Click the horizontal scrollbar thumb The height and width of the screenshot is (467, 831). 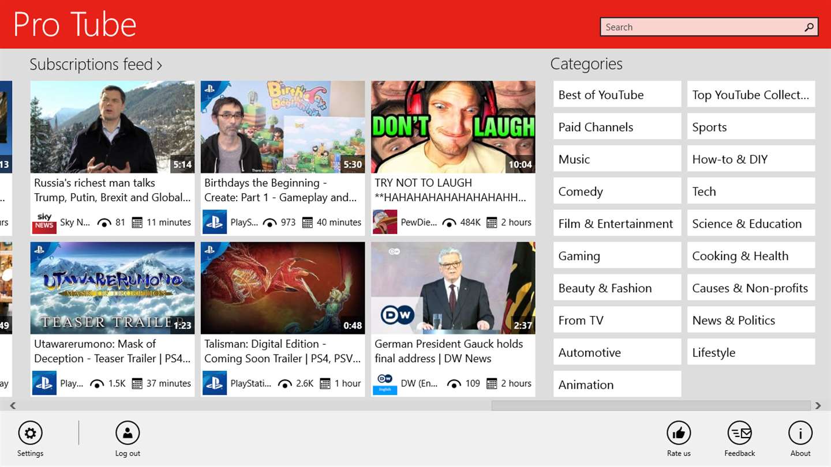pos(651,405)
